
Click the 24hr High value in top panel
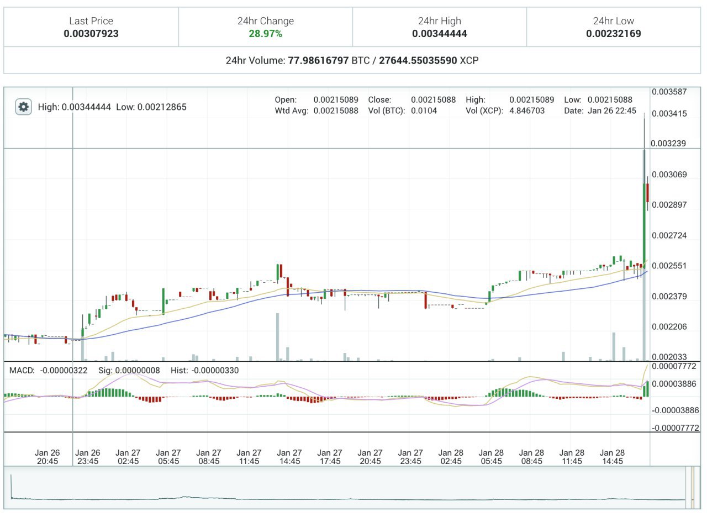tap(440, 34)
